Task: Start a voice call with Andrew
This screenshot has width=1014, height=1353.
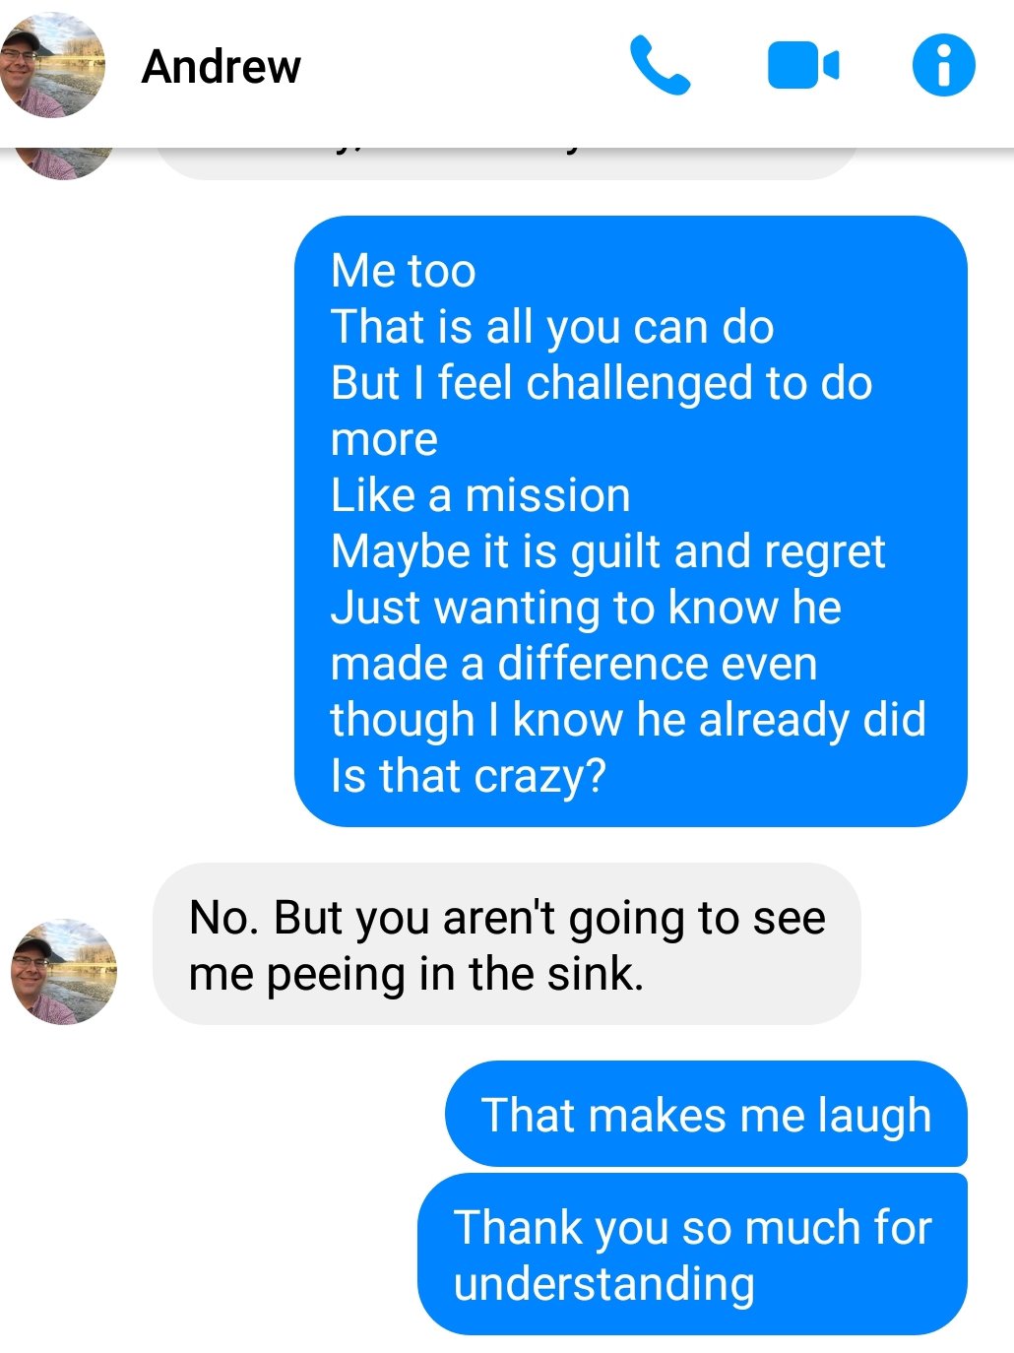Action: [x=659, y=66]
